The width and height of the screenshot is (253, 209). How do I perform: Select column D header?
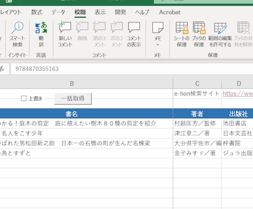coord(238,84)
